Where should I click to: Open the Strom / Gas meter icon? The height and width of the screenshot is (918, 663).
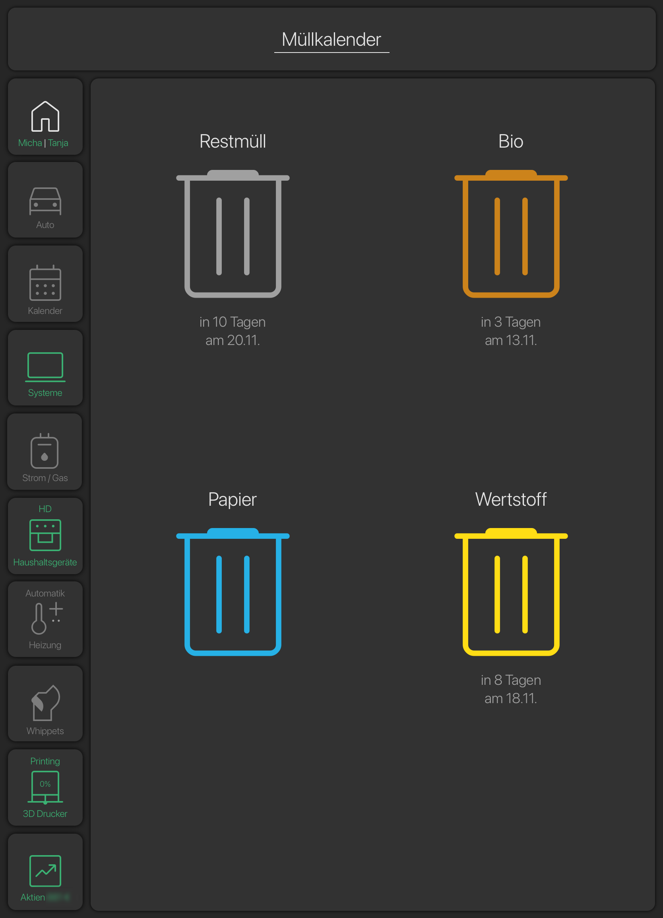pos(45,450)
